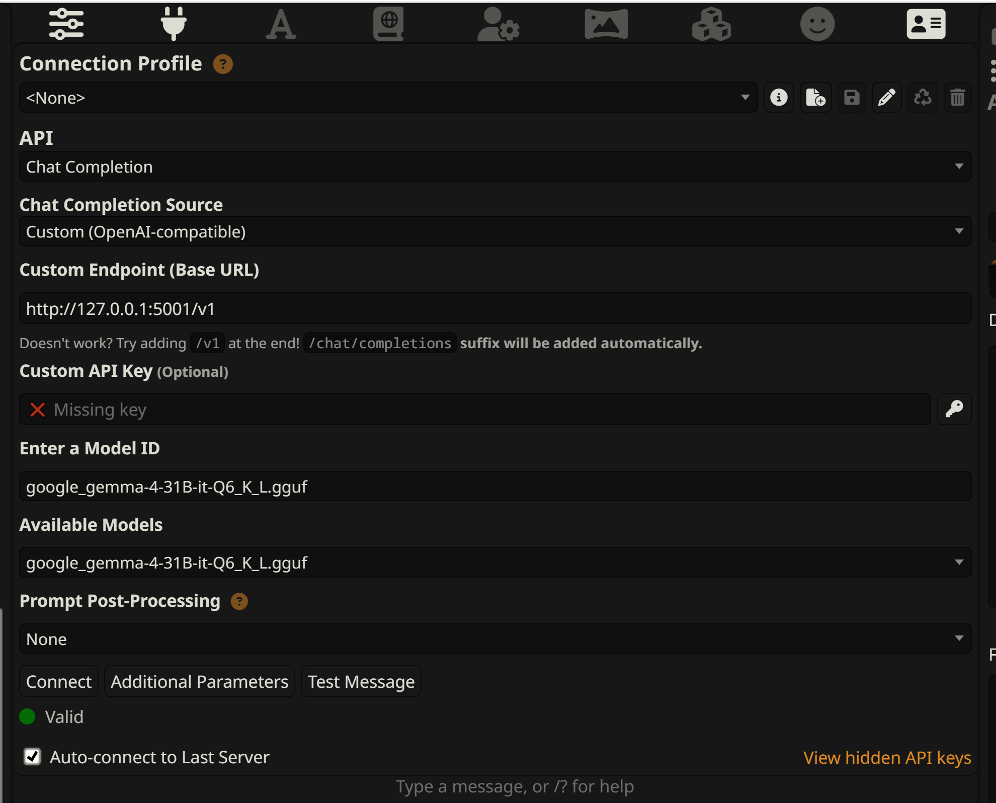The image size is (996, 803).
Task: Open the AI response configuration sliders icon
Action: (x=66, y=24)
